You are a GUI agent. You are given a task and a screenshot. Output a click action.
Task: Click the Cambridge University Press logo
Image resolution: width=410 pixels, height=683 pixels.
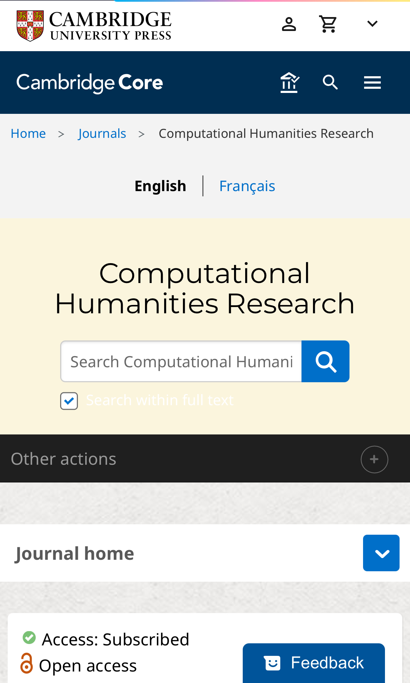coord(94,26)
